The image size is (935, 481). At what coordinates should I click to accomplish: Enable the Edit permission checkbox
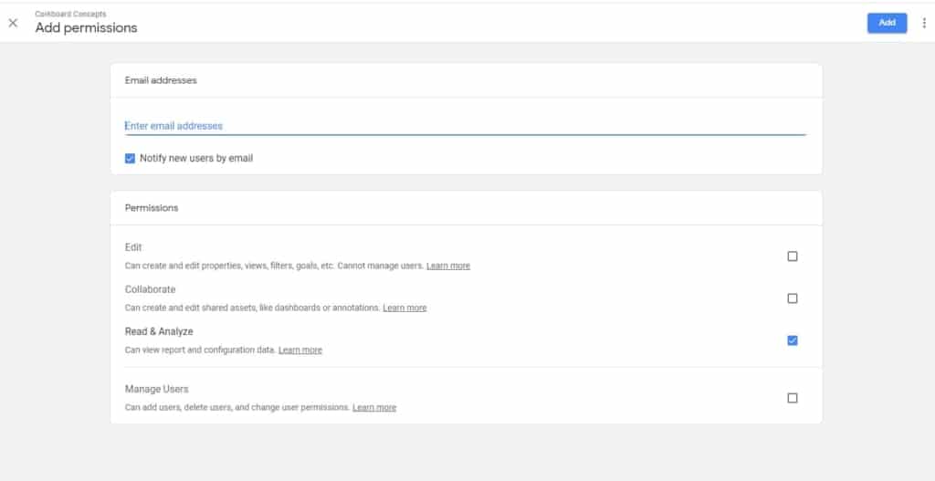point(792,256)
